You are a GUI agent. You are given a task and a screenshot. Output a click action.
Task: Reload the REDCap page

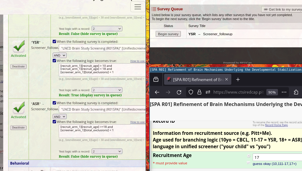[x=179, y=92]
